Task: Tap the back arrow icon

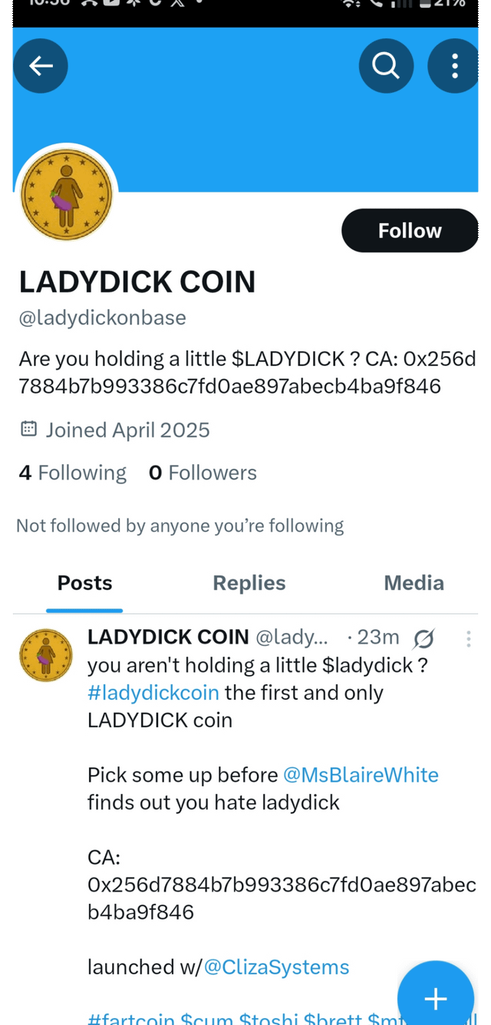Action: pyautogui.click(x=41, y=66)
